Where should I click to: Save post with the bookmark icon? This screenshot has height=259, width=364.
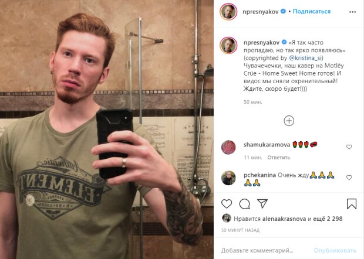[352, 204]
